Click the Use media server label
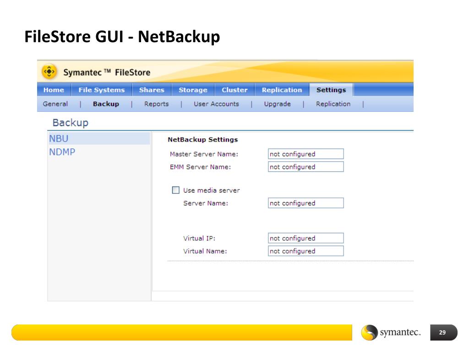The width and height of the screenshot is (469, 352). tap(212, 190)
